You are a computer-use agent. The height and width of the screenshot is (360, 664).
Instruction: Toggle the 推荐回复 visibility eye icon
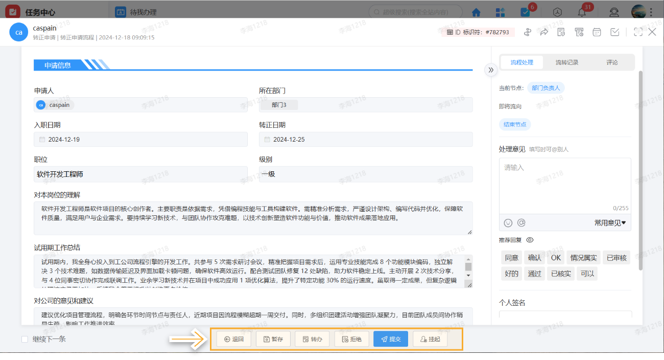pyautogui.click(x=530, y=240)
